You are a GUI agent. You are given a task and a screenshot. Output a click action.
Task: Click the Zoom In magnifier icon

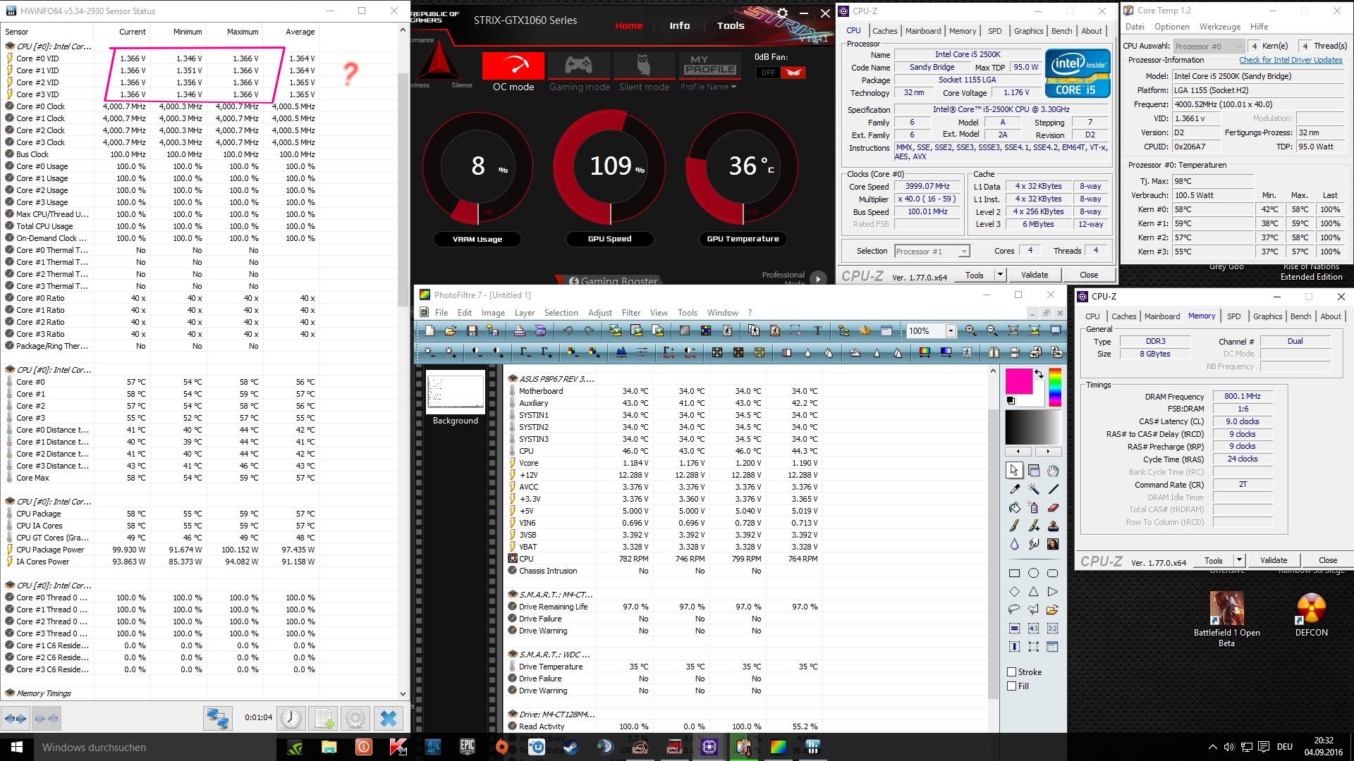(971, 330)
